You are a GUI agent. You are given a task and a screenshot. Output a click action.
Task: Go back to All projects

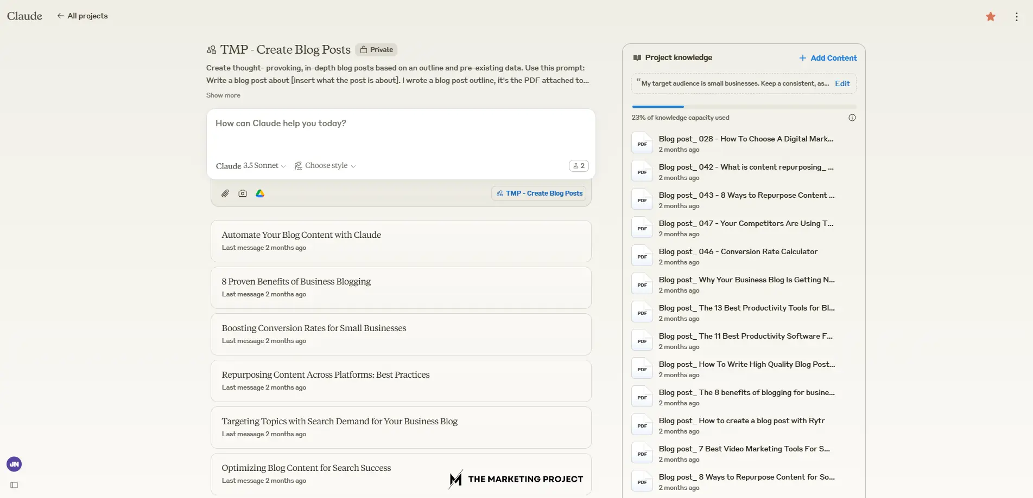click(x=83, y=16)
